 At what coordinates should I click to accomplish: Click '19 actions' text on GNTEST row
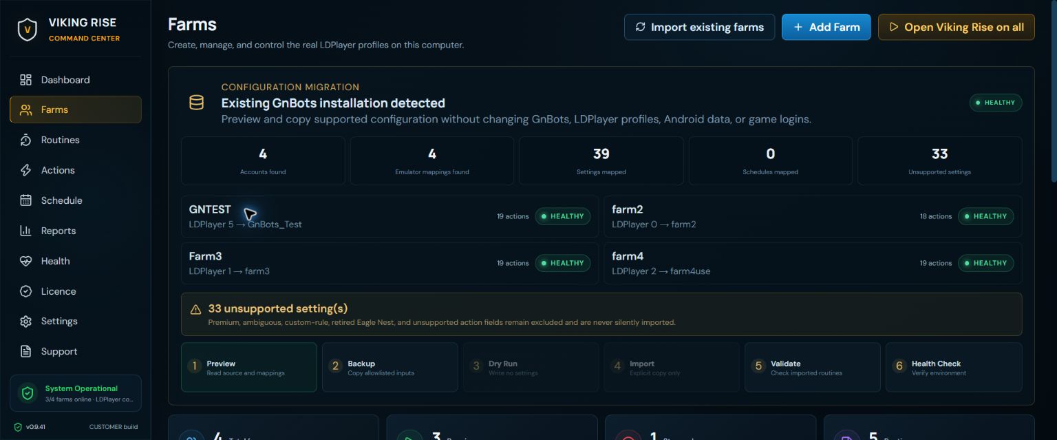[513, 216]
